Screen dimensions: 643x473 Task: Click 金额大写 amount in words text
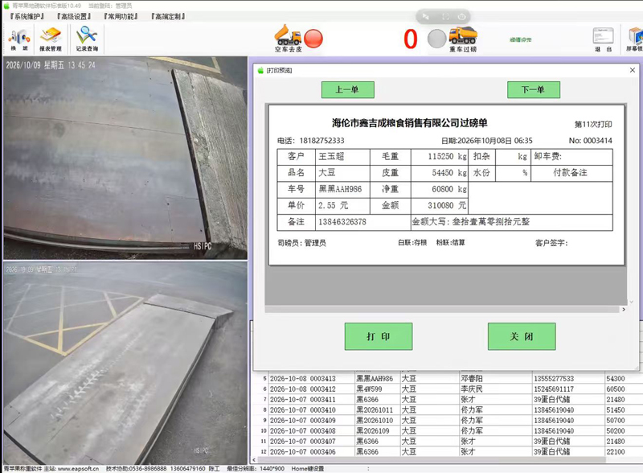pos(471,222)
